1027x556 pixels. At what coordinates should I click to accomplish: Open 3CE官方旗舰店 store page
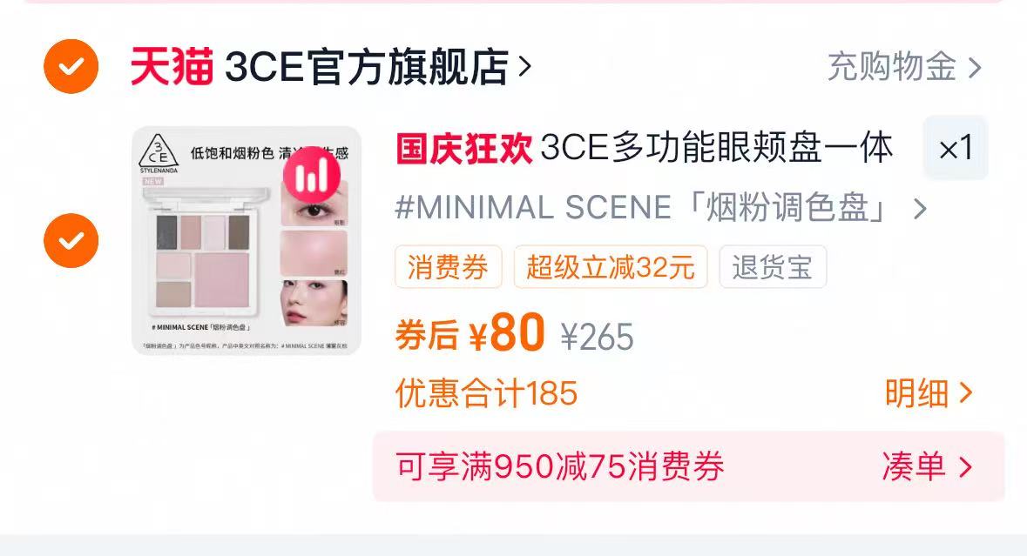367,66
